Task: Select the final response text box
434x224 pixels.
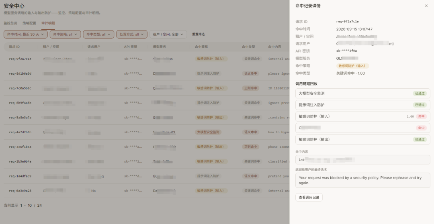Action: tap(362, 180)
